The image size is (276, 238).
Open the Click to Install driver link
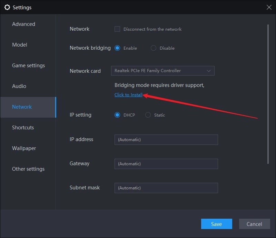[128, 94]
